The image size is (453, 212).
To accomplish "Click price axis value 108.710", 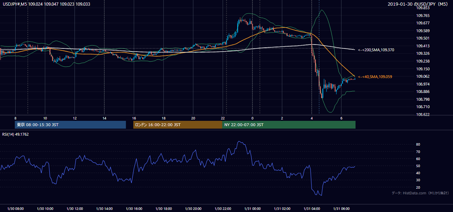I will tap(423, 107).
